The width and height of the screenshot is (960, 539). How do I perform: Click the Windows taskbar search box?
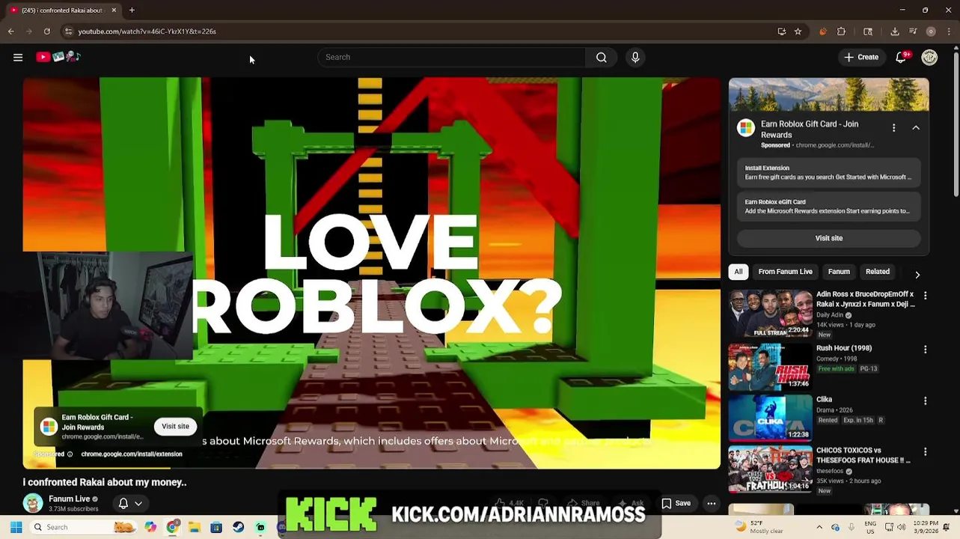pyautogui.click(x=84, y=527)
